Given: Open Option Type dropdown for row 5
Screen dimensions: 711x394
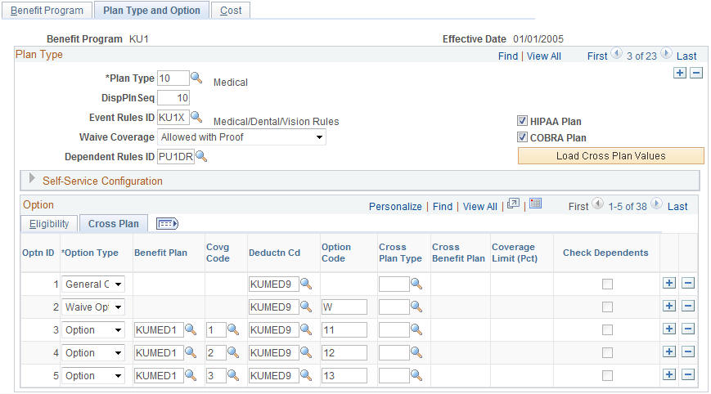Looking at the screenshot, I should tap(93, 376).
